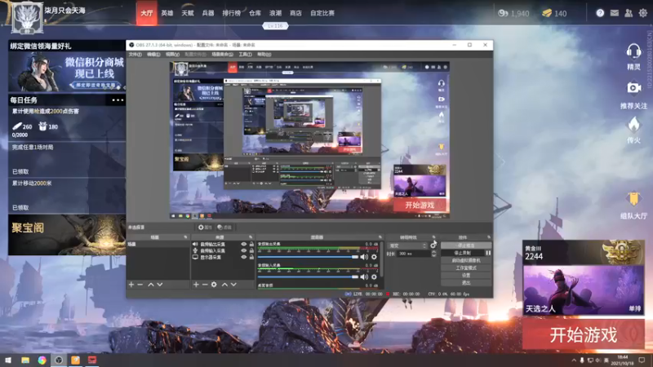The image size is (653, 367).
Task: Select the 天选之人 game mode card
Action: [x=583, y=290]
